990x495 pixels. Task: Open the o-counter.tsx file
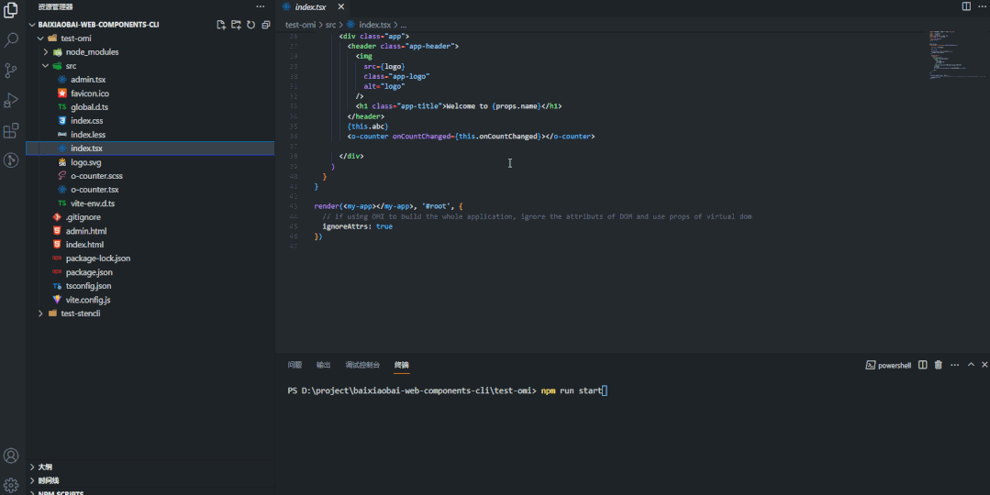tap(95, 190)
